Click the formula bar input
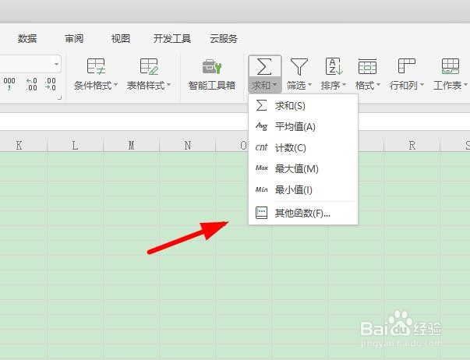470x360 pixels. [x=235, y=122]
